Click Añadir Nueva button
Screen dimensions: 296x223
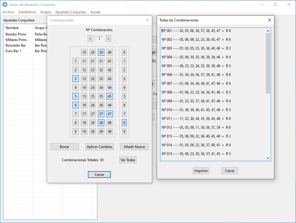click(134, 147)
